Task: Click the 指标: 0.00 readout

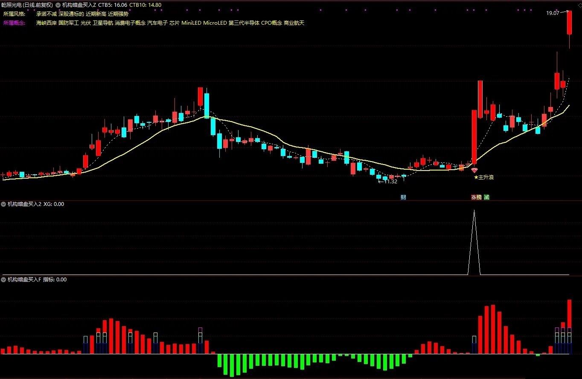Action: tap(55, 280)
